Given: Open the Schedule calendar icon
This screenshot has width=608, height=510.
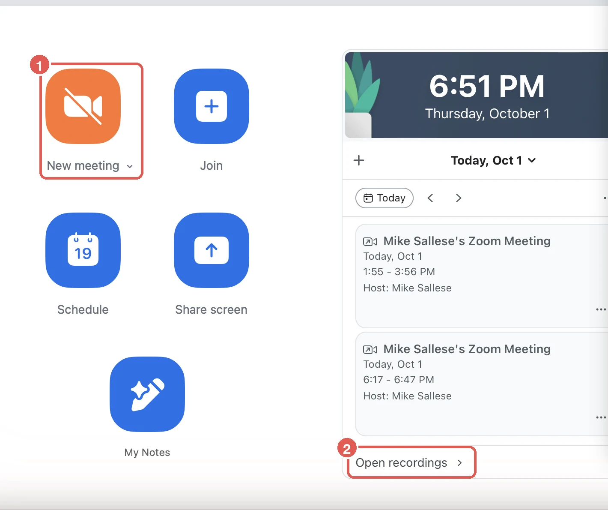Looking at the screenshot, I should pos(83,250).
